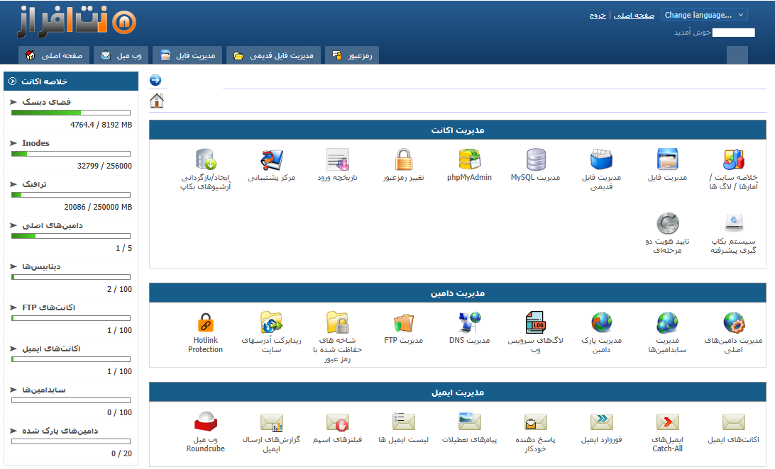Open phpMyAdmin icon
This screenshot has height=469, width=775.
469,160
